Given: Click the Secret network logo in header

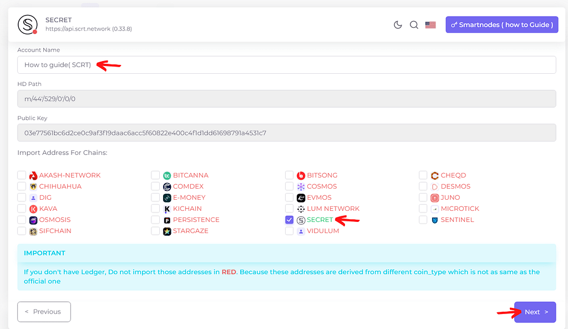Looking at the screenshot, I should click(x=28, y=24).
